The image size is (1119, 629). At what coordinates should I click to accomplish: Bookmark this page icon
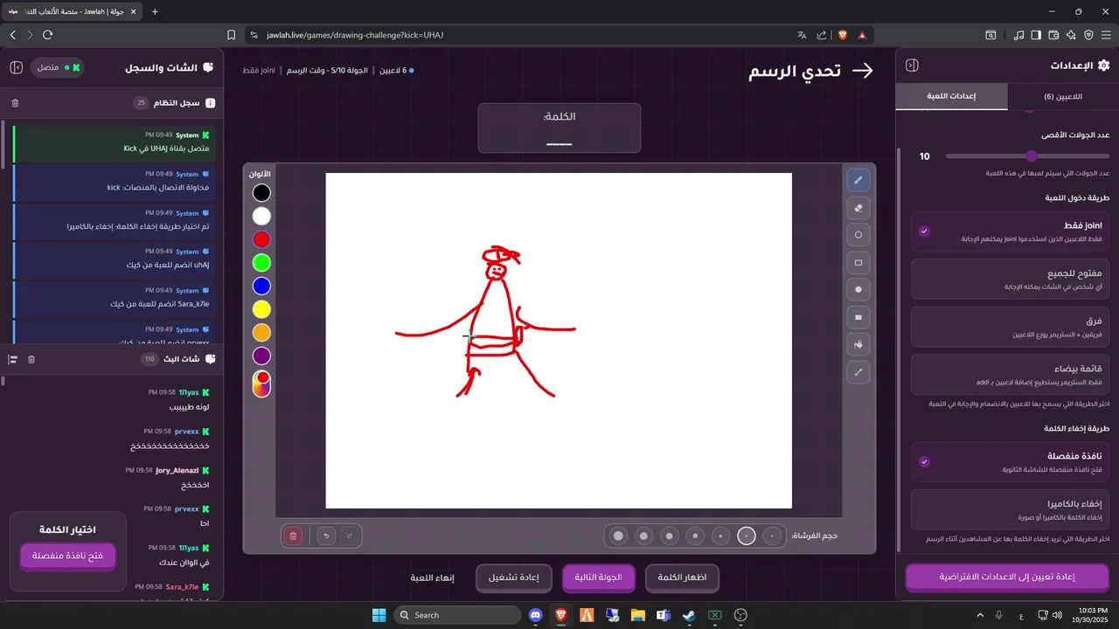232,35
